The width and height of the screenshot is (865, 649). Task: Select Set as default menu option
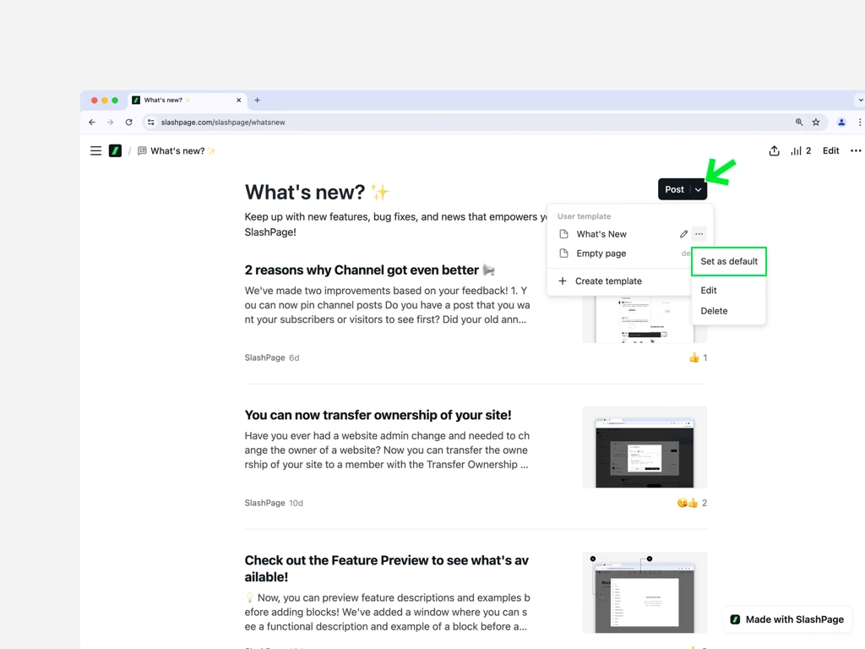coord(729,262)
